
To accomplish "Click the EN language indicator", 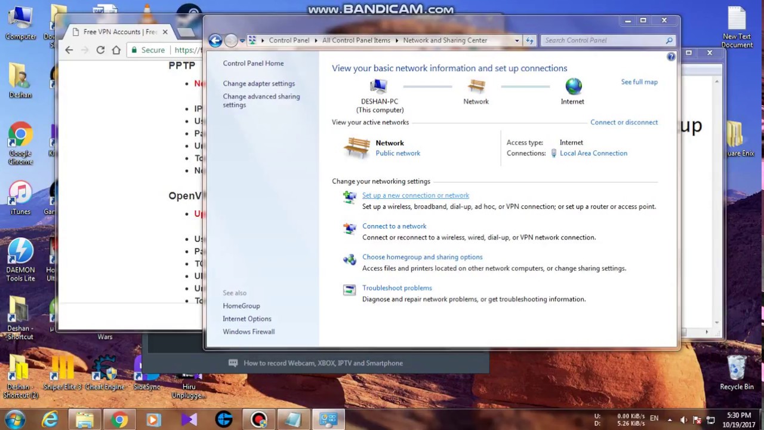I will [x=654, y=418].
